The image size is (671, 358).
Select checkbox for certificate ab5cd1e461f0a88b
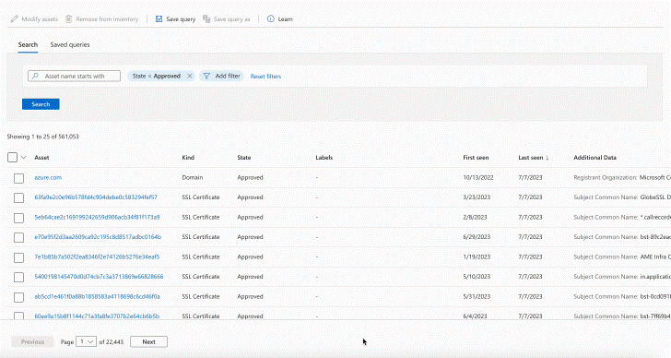coord(18,297)
